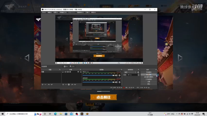Open Mail app from the taskbar
Screen dimensions: 207x116
pos(71,114)
